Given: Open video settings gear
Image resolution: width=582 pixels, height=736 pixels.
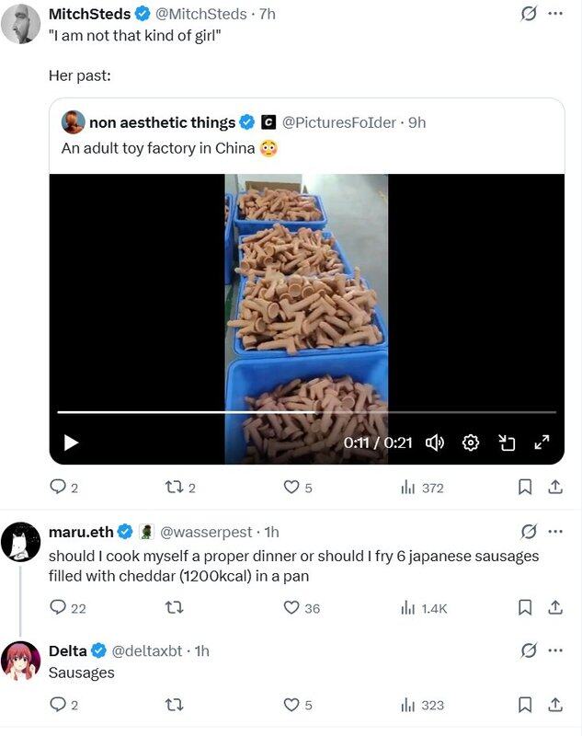Looking at the screenshot, I should 471,443.
